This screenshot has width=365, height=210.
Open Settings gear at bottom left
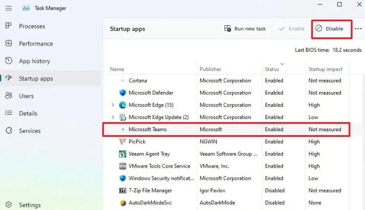point(9,205)
